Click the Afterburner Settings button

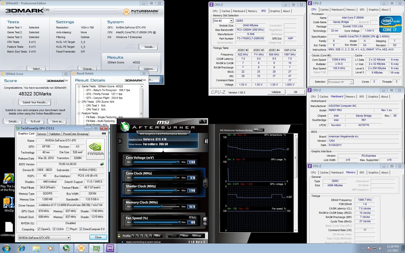[197, 236]
